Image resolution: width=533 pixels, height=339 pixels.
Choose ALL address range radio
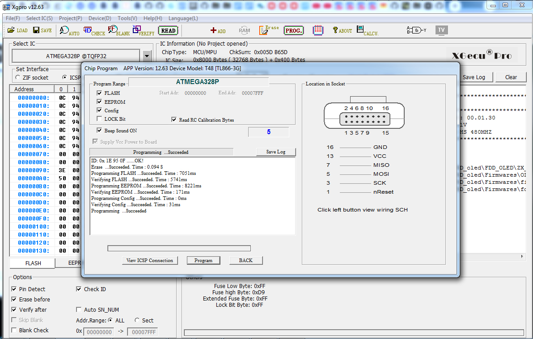[110, 320]
